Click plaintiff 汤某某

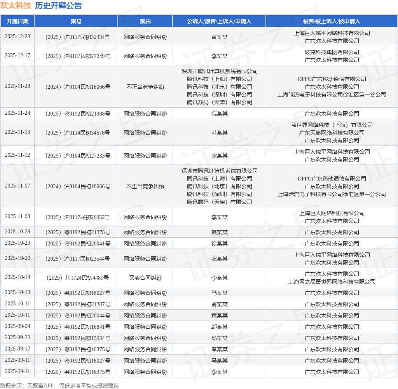(220, 338)
